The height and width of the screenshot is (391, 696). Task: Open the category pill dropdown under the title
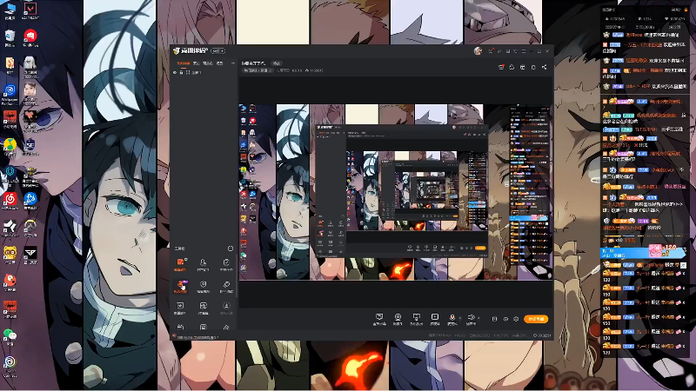[258, 70]
